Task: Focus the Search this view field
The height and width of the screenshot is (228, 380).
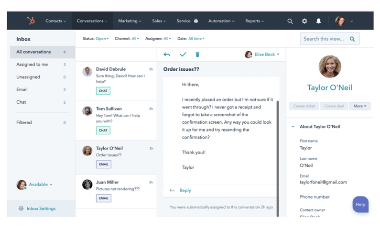Action: [x=330, y=39]
